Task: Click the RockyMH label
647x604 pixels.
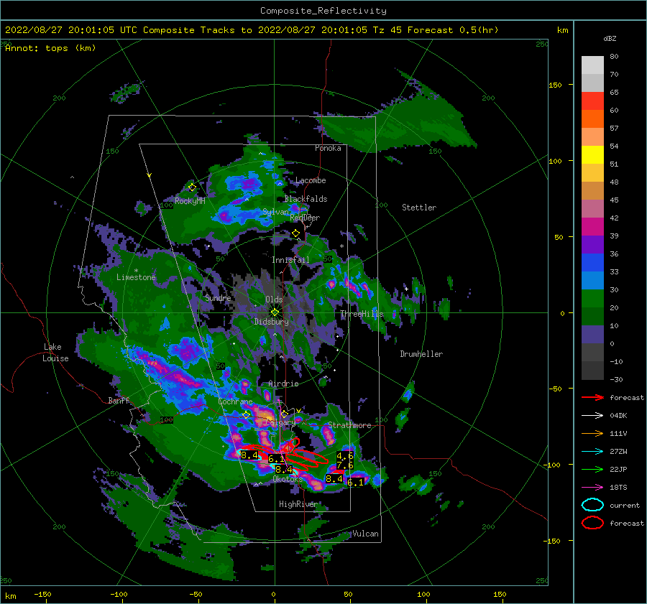Action: click(x=190, y=201)
